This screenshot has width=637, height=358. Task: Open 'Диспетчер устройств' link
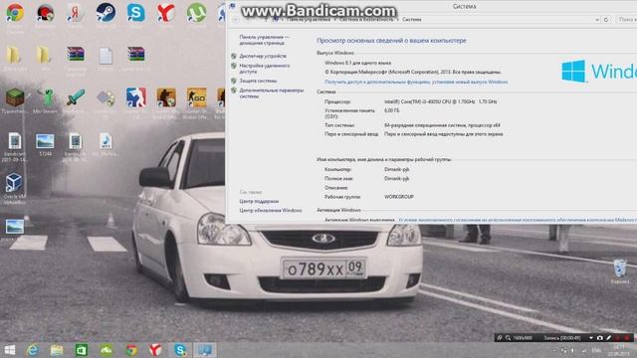click(x=263, y=56)
